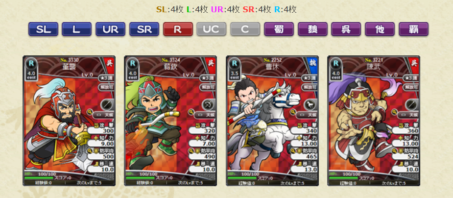Enable the gray C rarity filter

click(245, 29)
